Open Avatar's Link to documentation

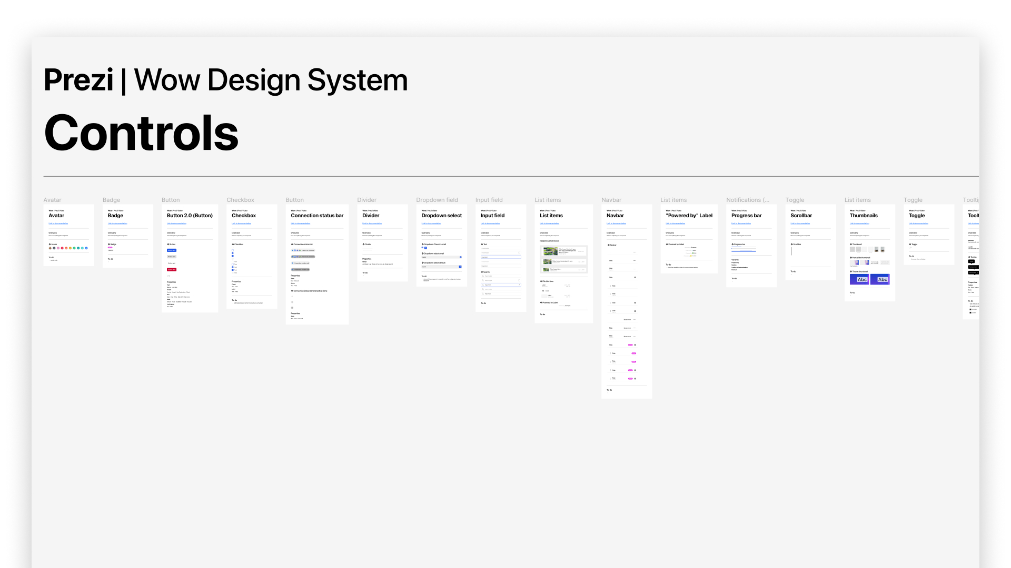point(58,224)
